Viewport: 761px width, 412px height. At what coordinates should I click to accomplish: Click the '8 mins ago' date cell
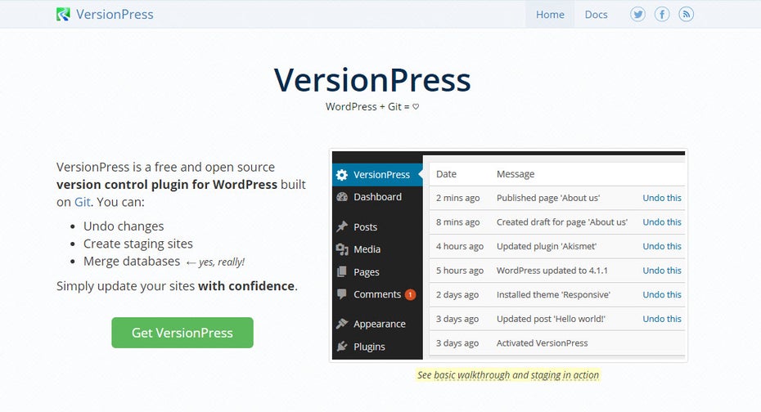(457, 222)
